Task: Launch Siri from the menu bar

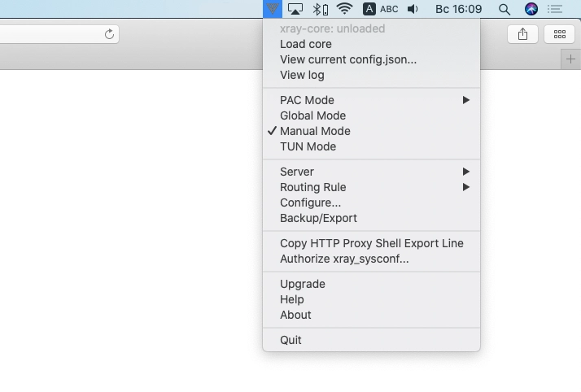Action: tap(531, 9)
